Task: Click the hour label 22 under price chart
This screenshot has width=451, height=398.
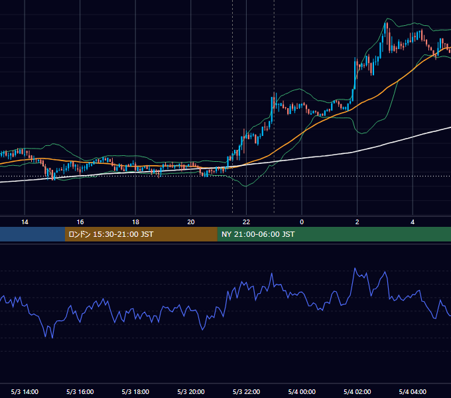Action: (x=246, y=222)
